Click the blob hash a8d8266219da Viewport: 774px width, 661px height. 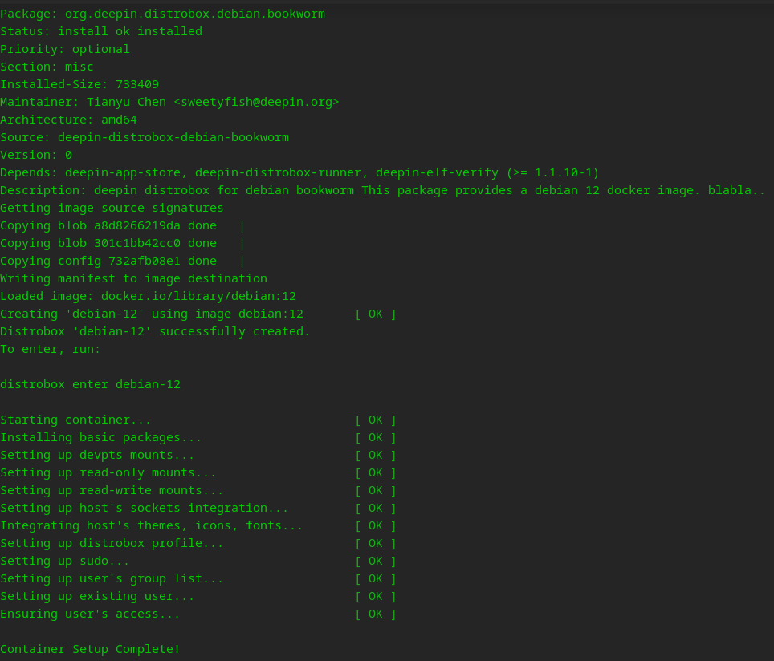(136, 225)
